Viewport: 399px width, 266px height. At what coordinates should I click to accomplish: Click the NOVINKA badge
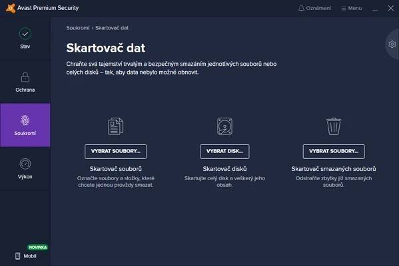(38, 247)
